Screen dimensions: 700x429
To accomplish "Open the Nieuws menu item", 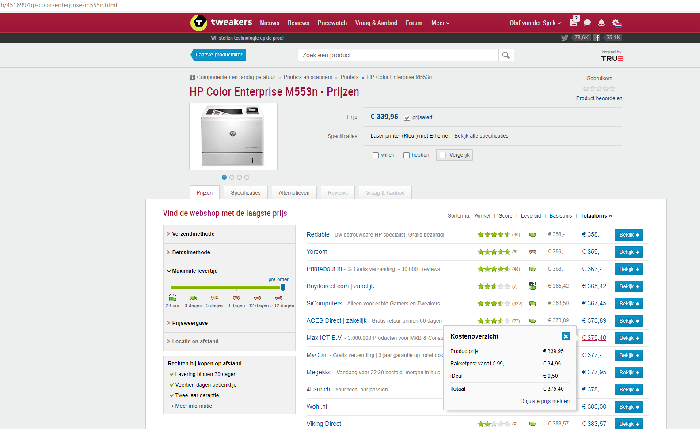I will point(270,23).
